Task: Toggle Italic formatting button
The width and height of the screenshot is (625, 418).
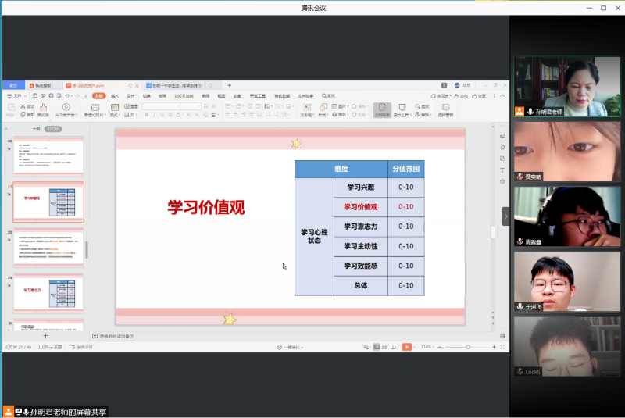Action: click(x=154, y=115)
